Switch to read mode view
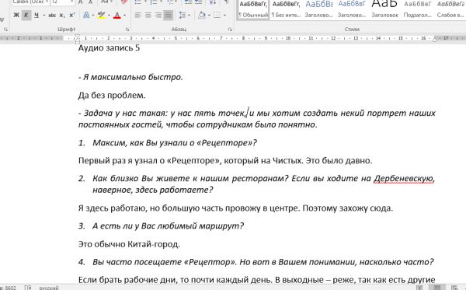The width and height of the screenshot is (466, 290). 419,288
